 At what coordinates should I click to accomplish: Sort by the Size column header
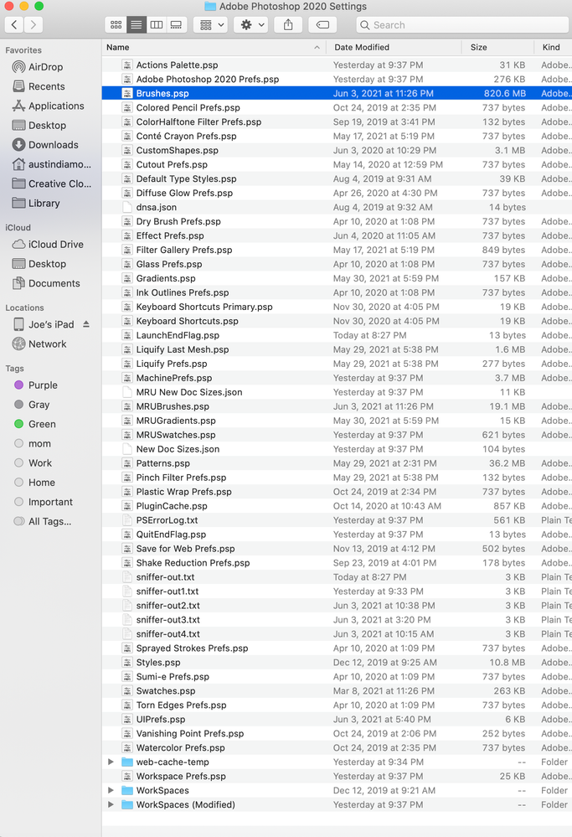coord(497,48)
